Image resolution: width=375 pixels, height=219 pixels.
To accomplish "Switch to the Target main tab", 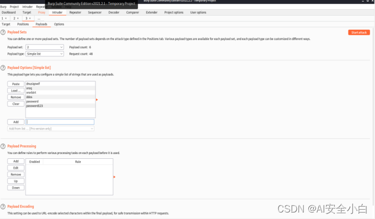I will pos(27,12).
